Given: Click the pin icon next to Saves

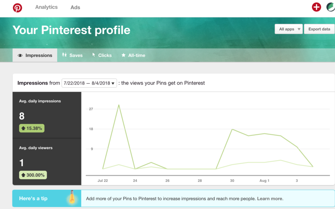Looking at the screenshot, I should pyautogui.click(x=64, y=55).
